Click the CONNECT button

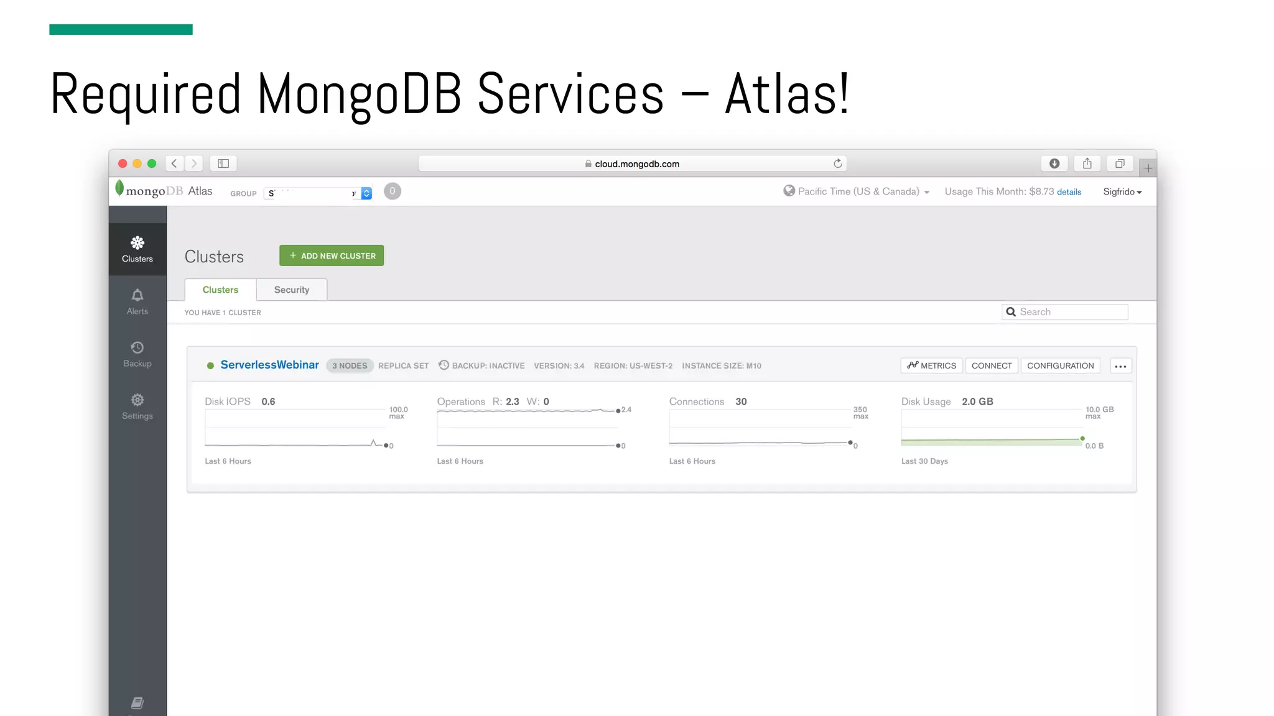[x=992, y=365]
